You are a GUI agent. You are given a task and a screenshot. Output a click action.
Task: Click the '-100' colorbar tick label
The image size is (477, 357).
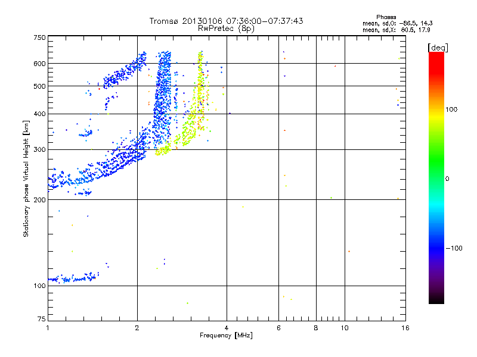click(x=454, y=248)
